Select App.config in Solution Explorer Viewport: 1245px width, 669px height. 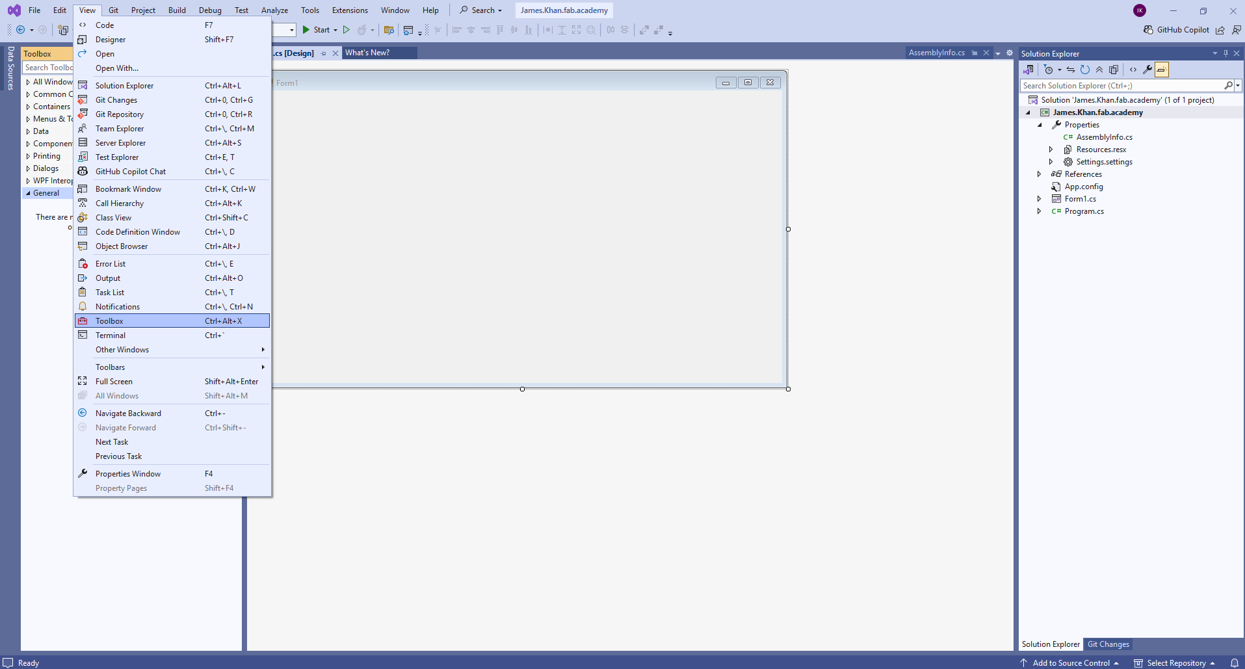pyautogui.click(x=1084, y=187)
